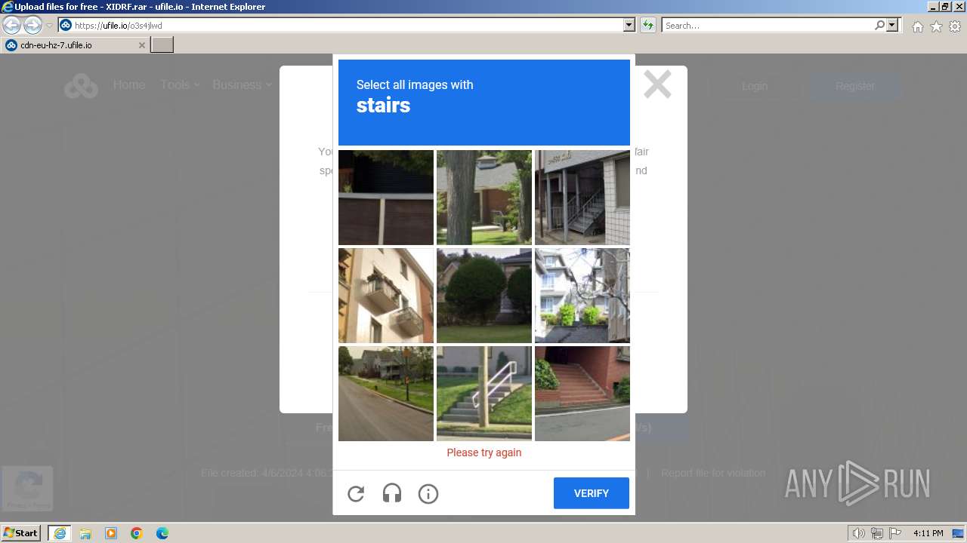Select captcha image with concrete steps and handrail
The height and width of the screenshot is (543, 967).
click(484, 394)
